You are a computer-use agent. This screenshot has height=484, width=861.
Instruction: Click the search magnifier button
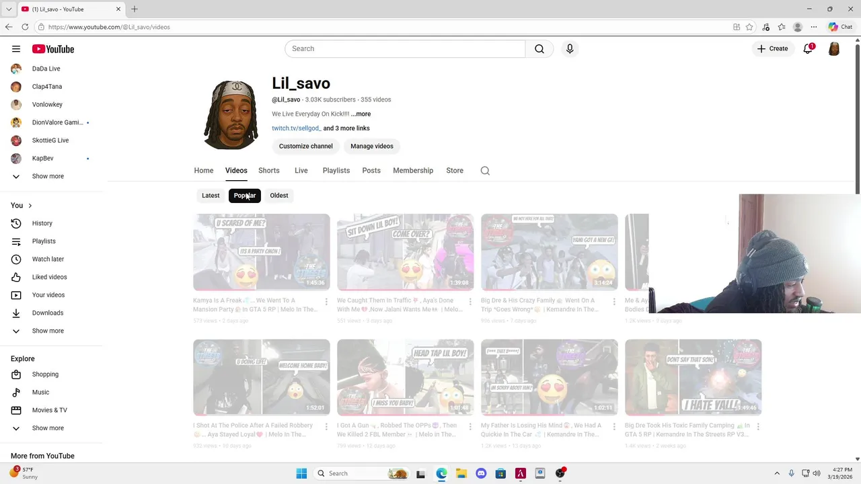(x=539, y=48)
